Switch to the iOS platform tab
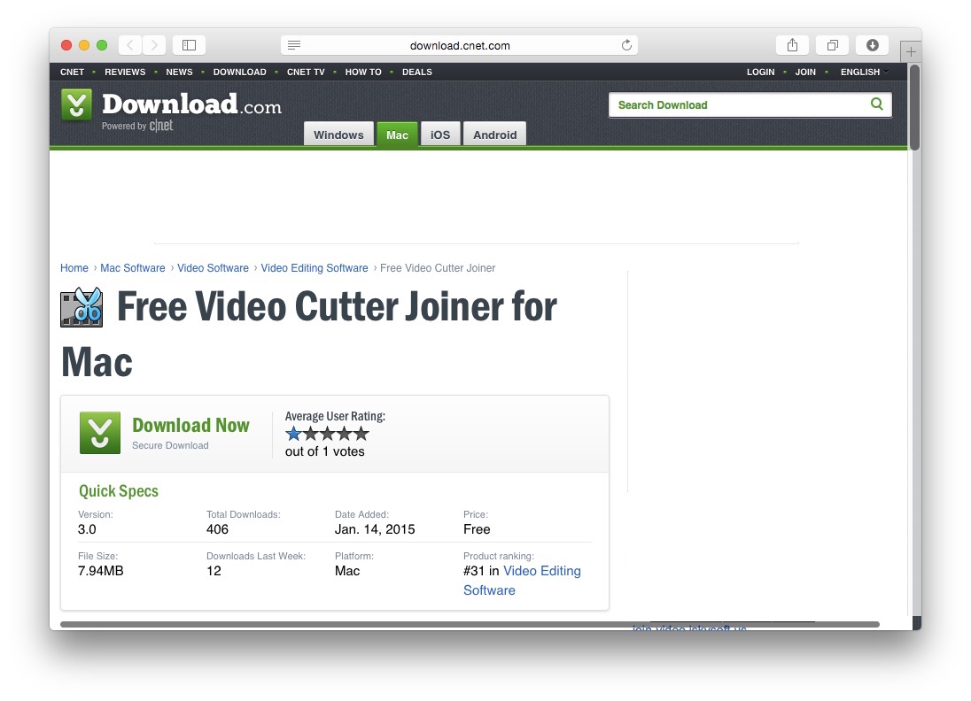 [x=440, y=135]
